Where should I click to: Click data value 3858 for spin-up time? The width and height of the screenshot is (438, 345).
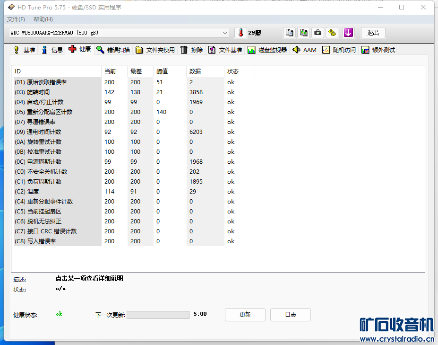[196, 92]
